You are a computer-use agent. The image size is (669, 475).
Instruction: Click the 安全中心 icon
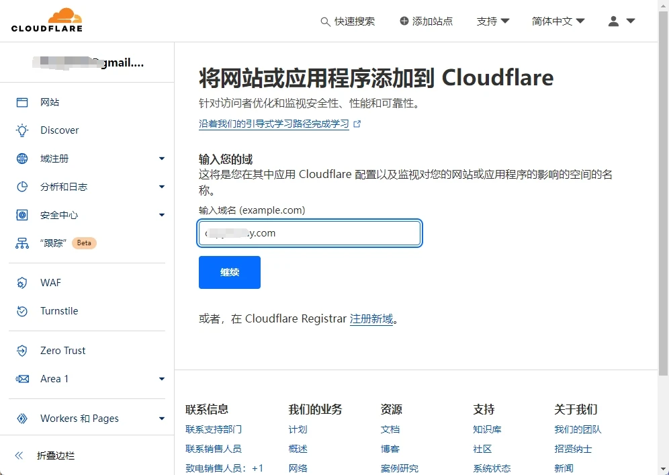[x=22, y=215]
